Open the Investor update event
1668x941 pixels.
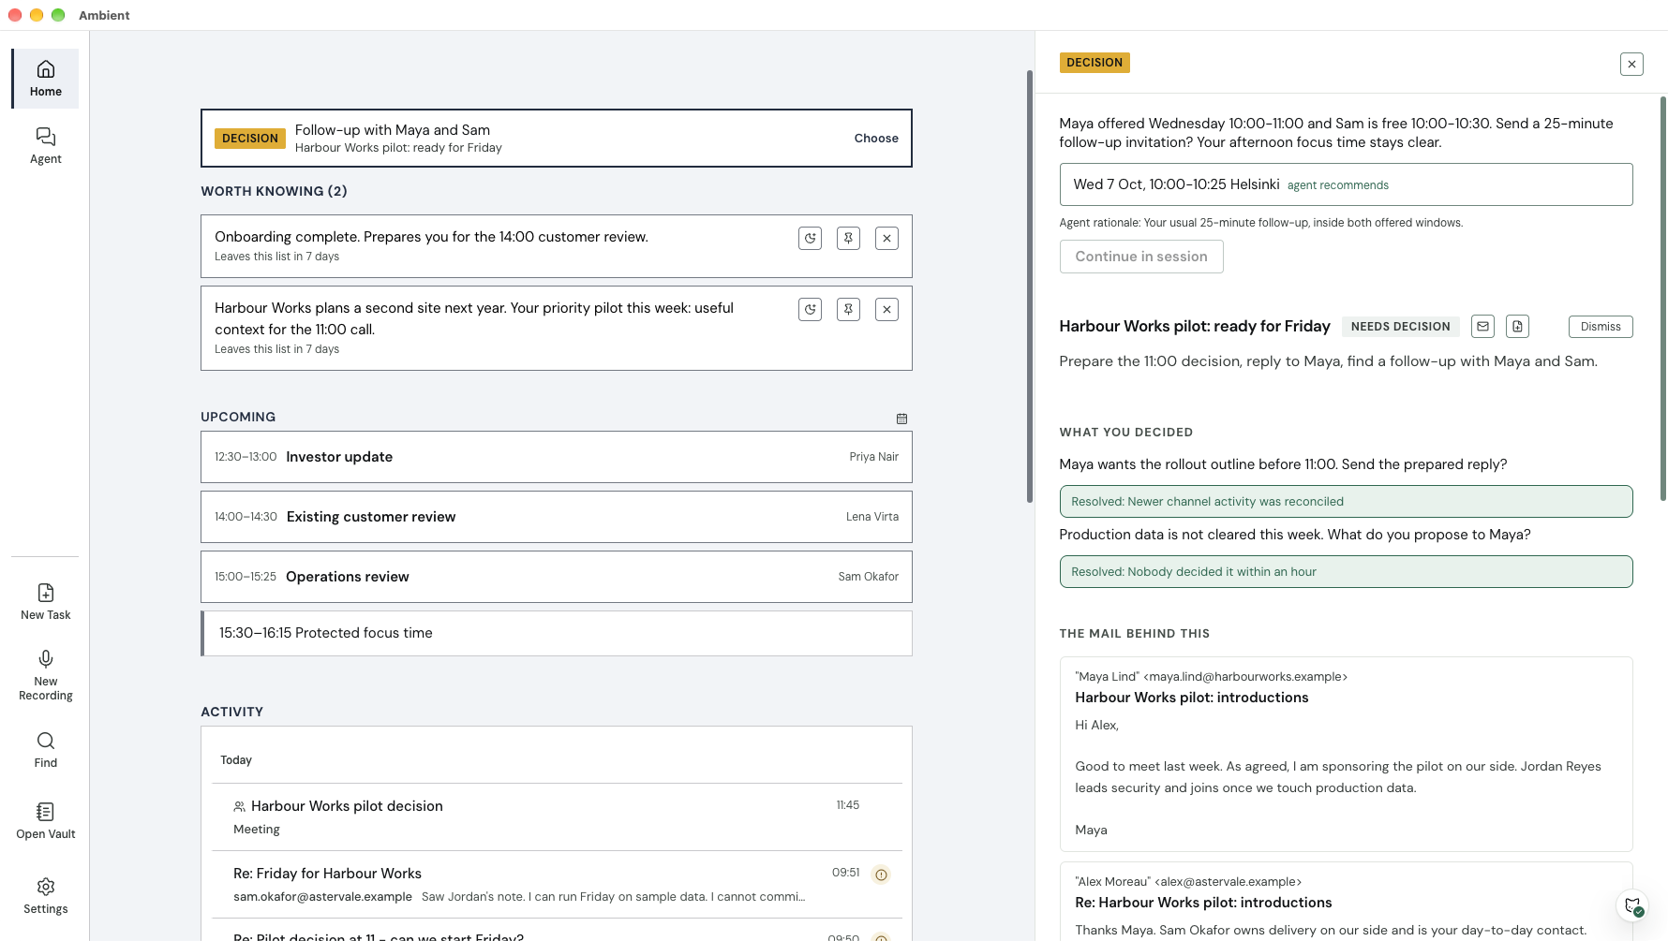557,457
